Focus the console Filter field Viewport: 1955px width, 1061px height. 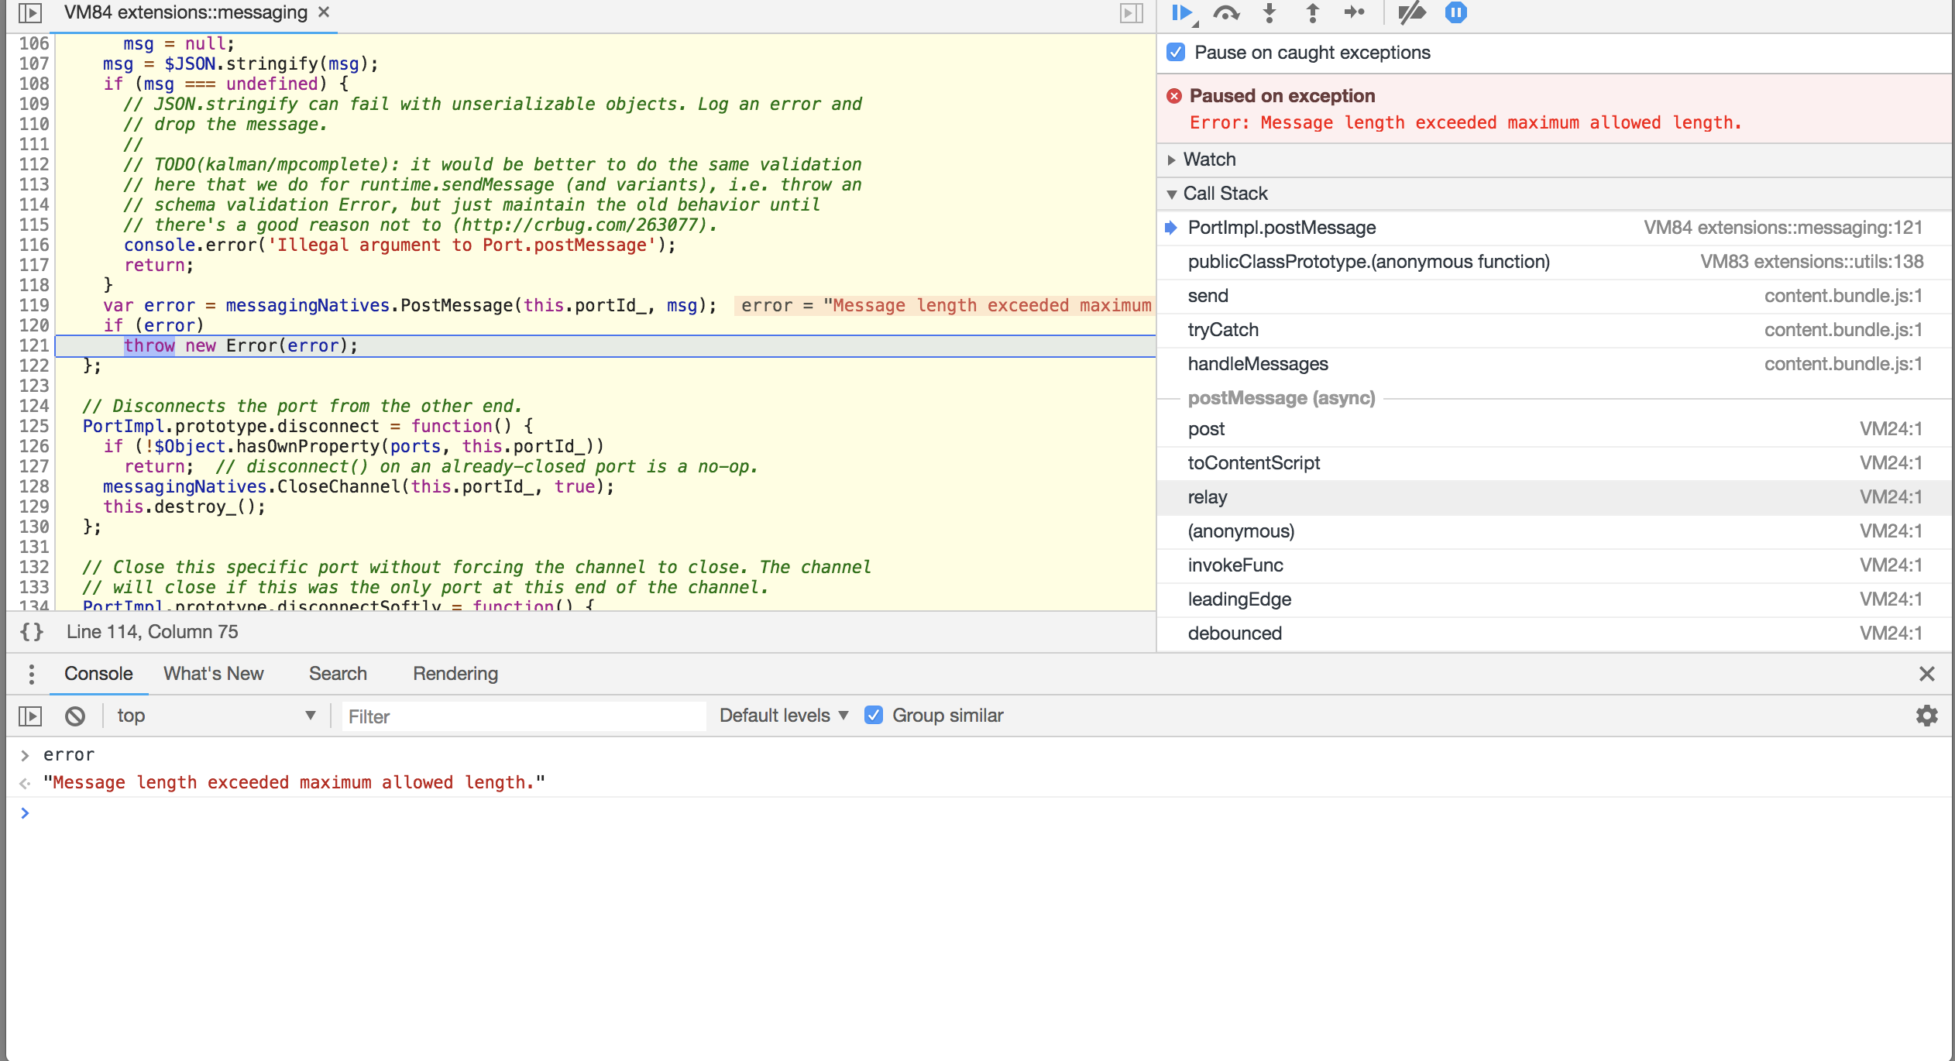pyautogui.click(x=523, y=716)
